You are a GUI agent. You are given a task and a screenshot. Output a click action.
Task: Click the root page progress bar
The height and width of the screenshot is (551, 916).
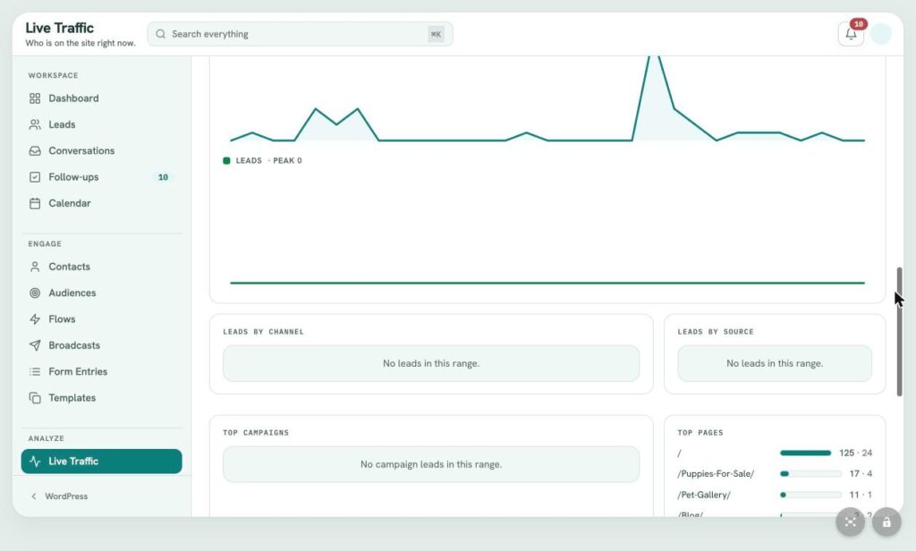(x=805, y=453)
